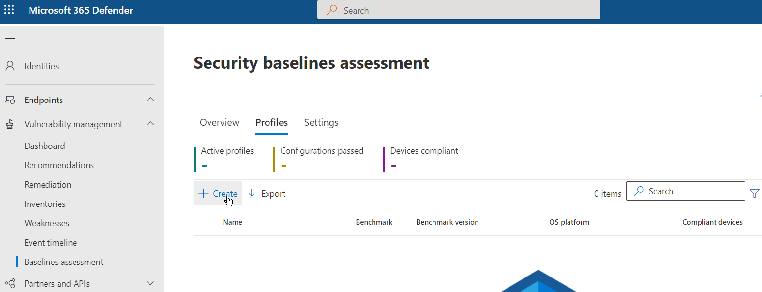Click the Create profile button
Image resolution: width=762 pixels, height=292 pixels.
pyautogui.click(x=218, y=193)
